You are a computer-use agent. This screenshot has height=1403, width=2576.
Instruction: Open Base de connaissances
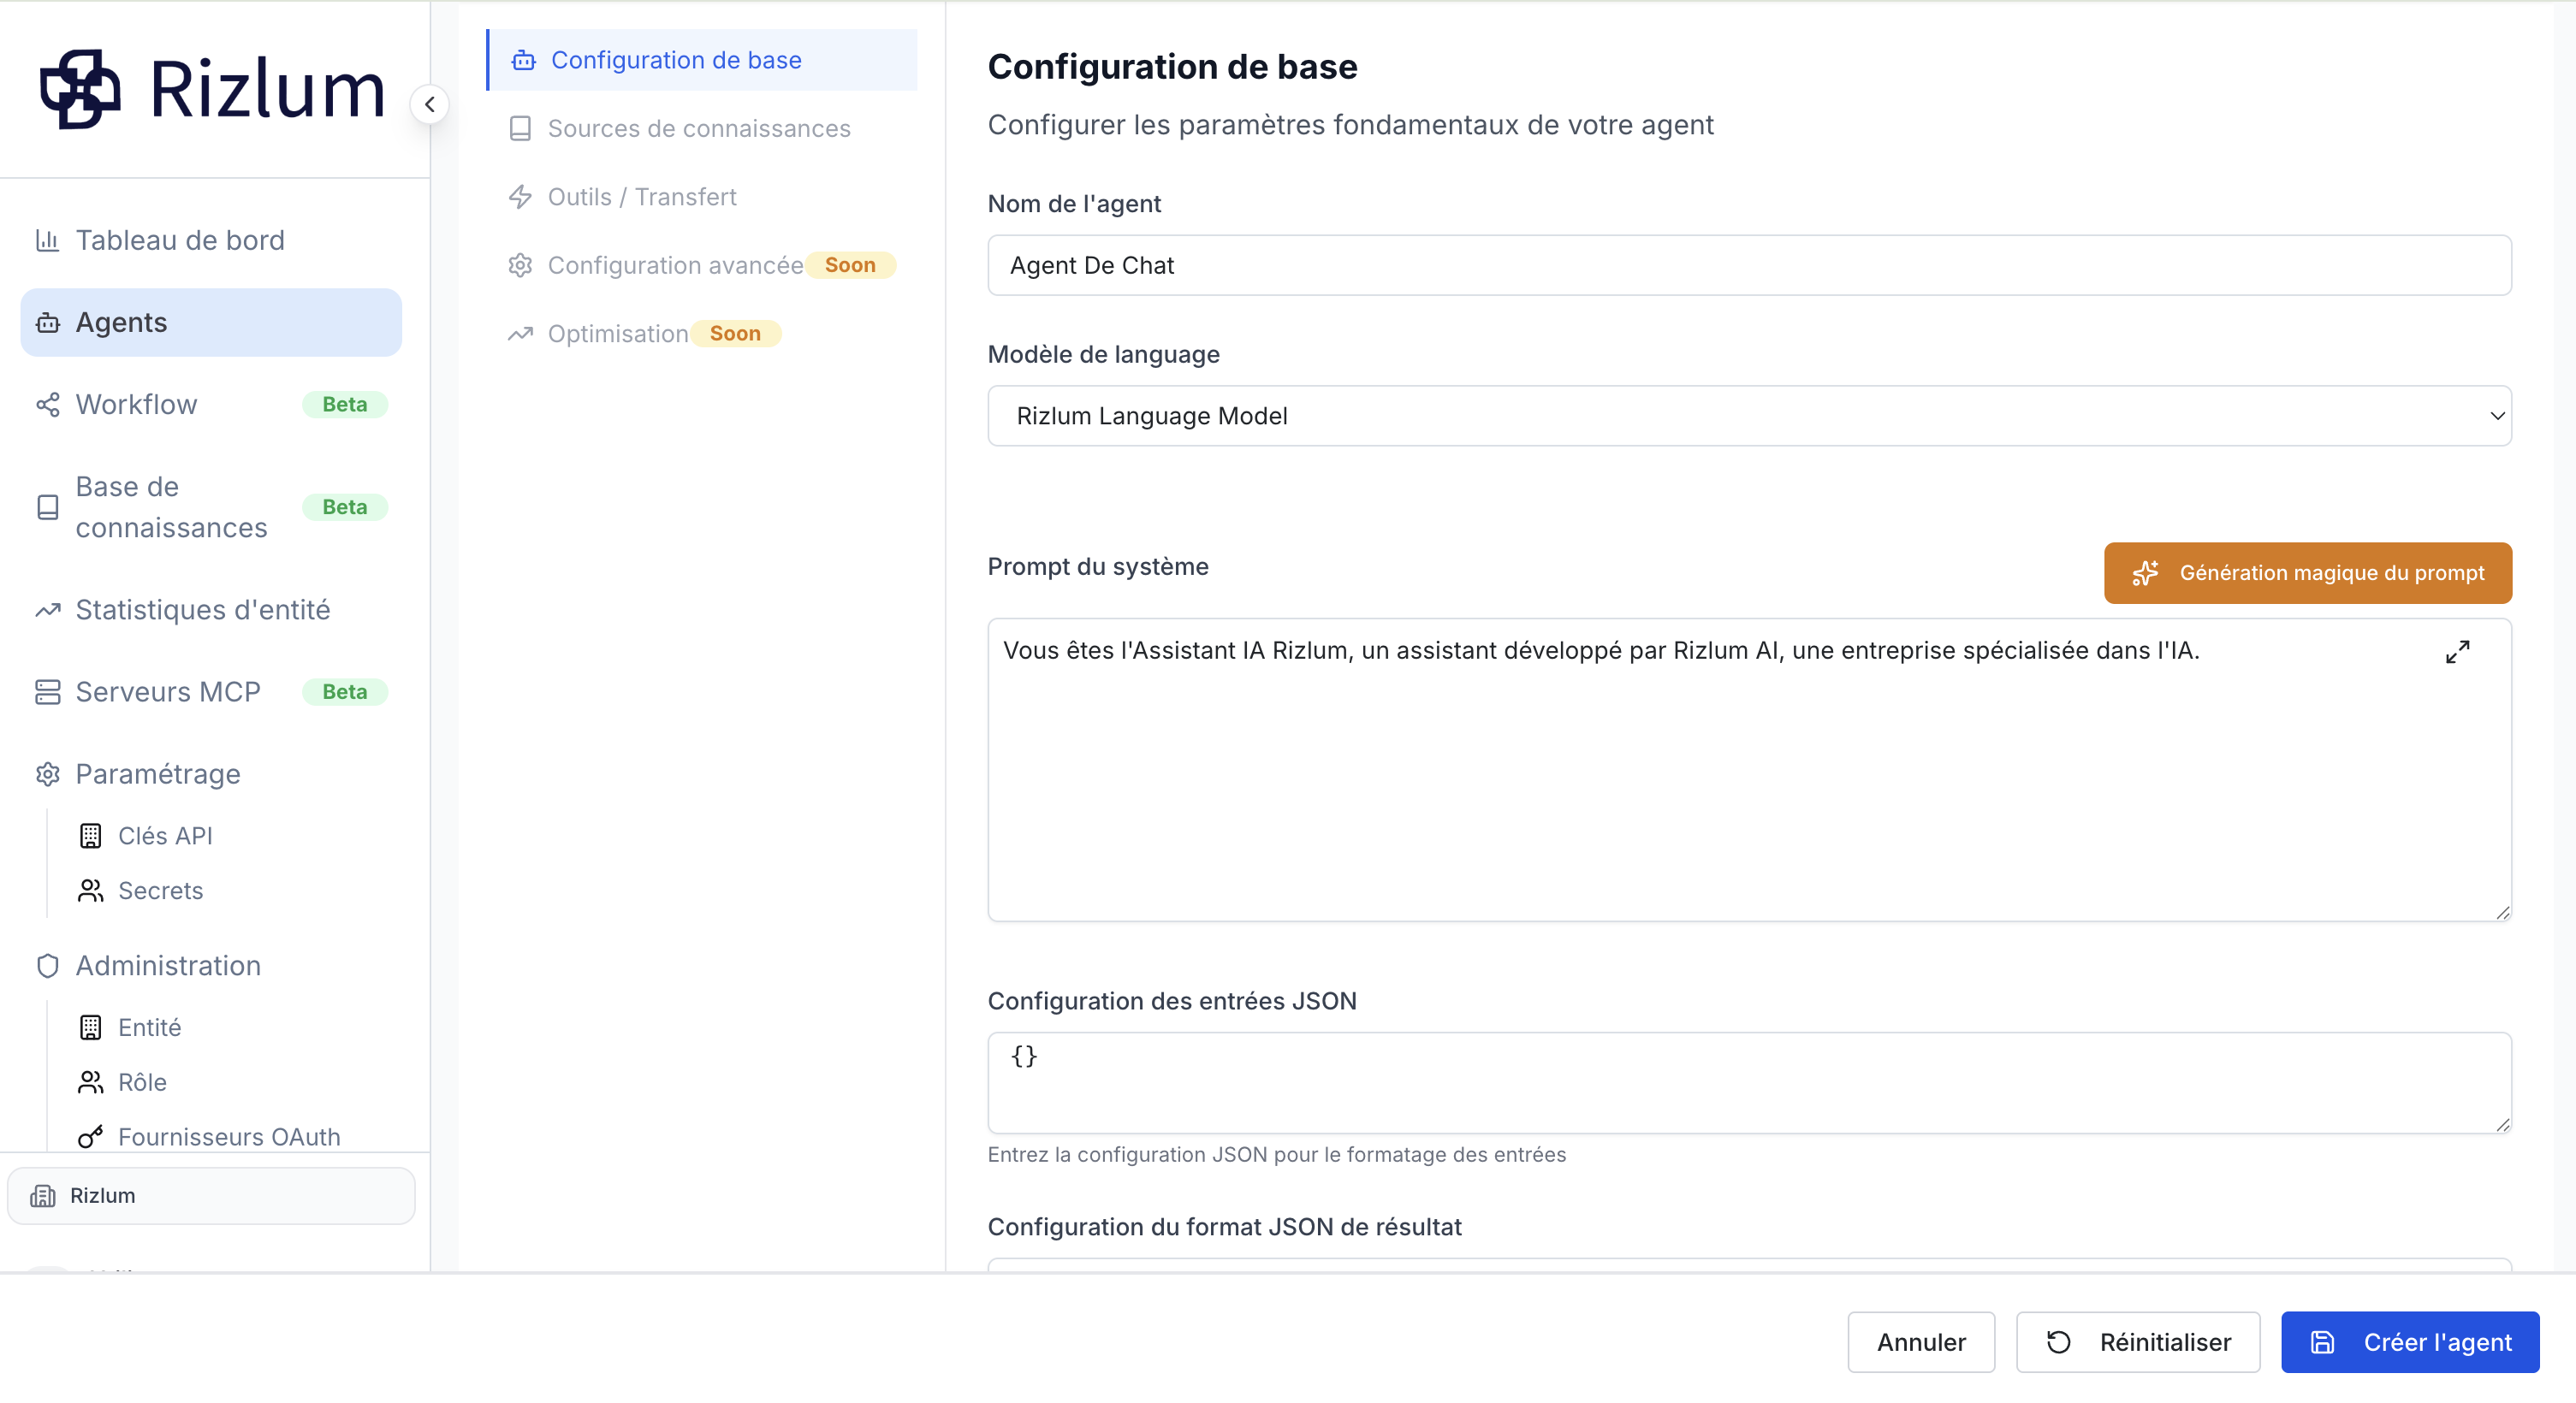pos(211,507)
